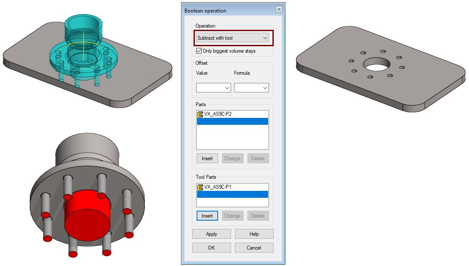
Task: Click the part icon beside VX_AS9C-P1
Action: pyautogui.click(x=200, y=187)
